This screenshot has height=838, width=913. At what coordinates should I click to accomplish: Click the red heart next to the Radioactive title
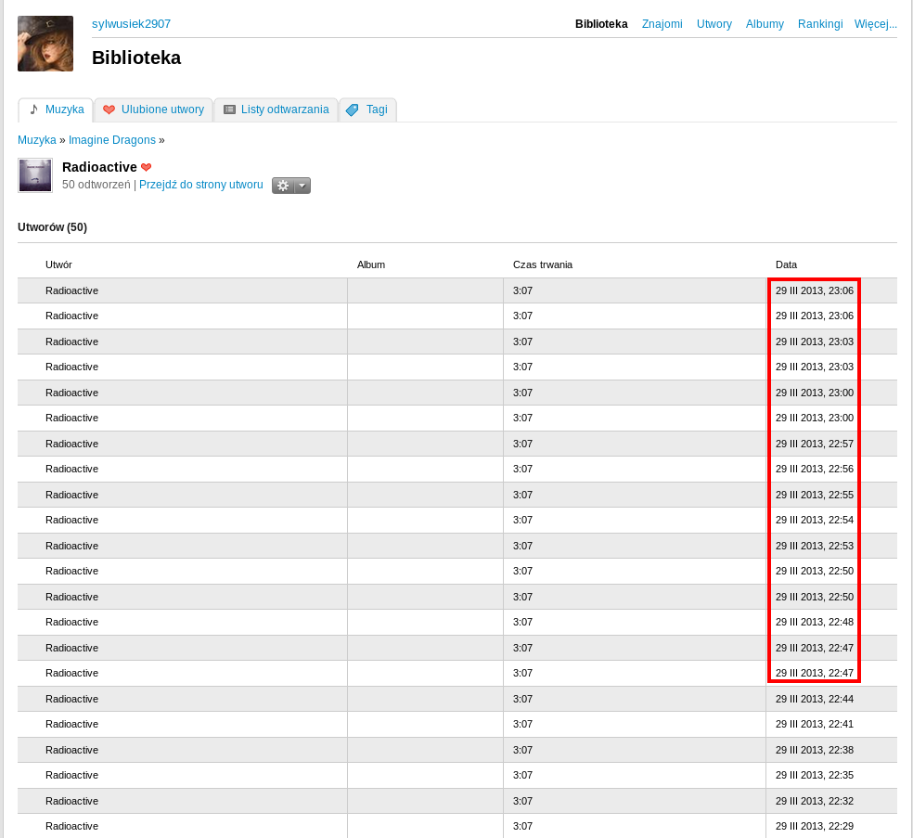pyautogui.click(x=147, y=167)
